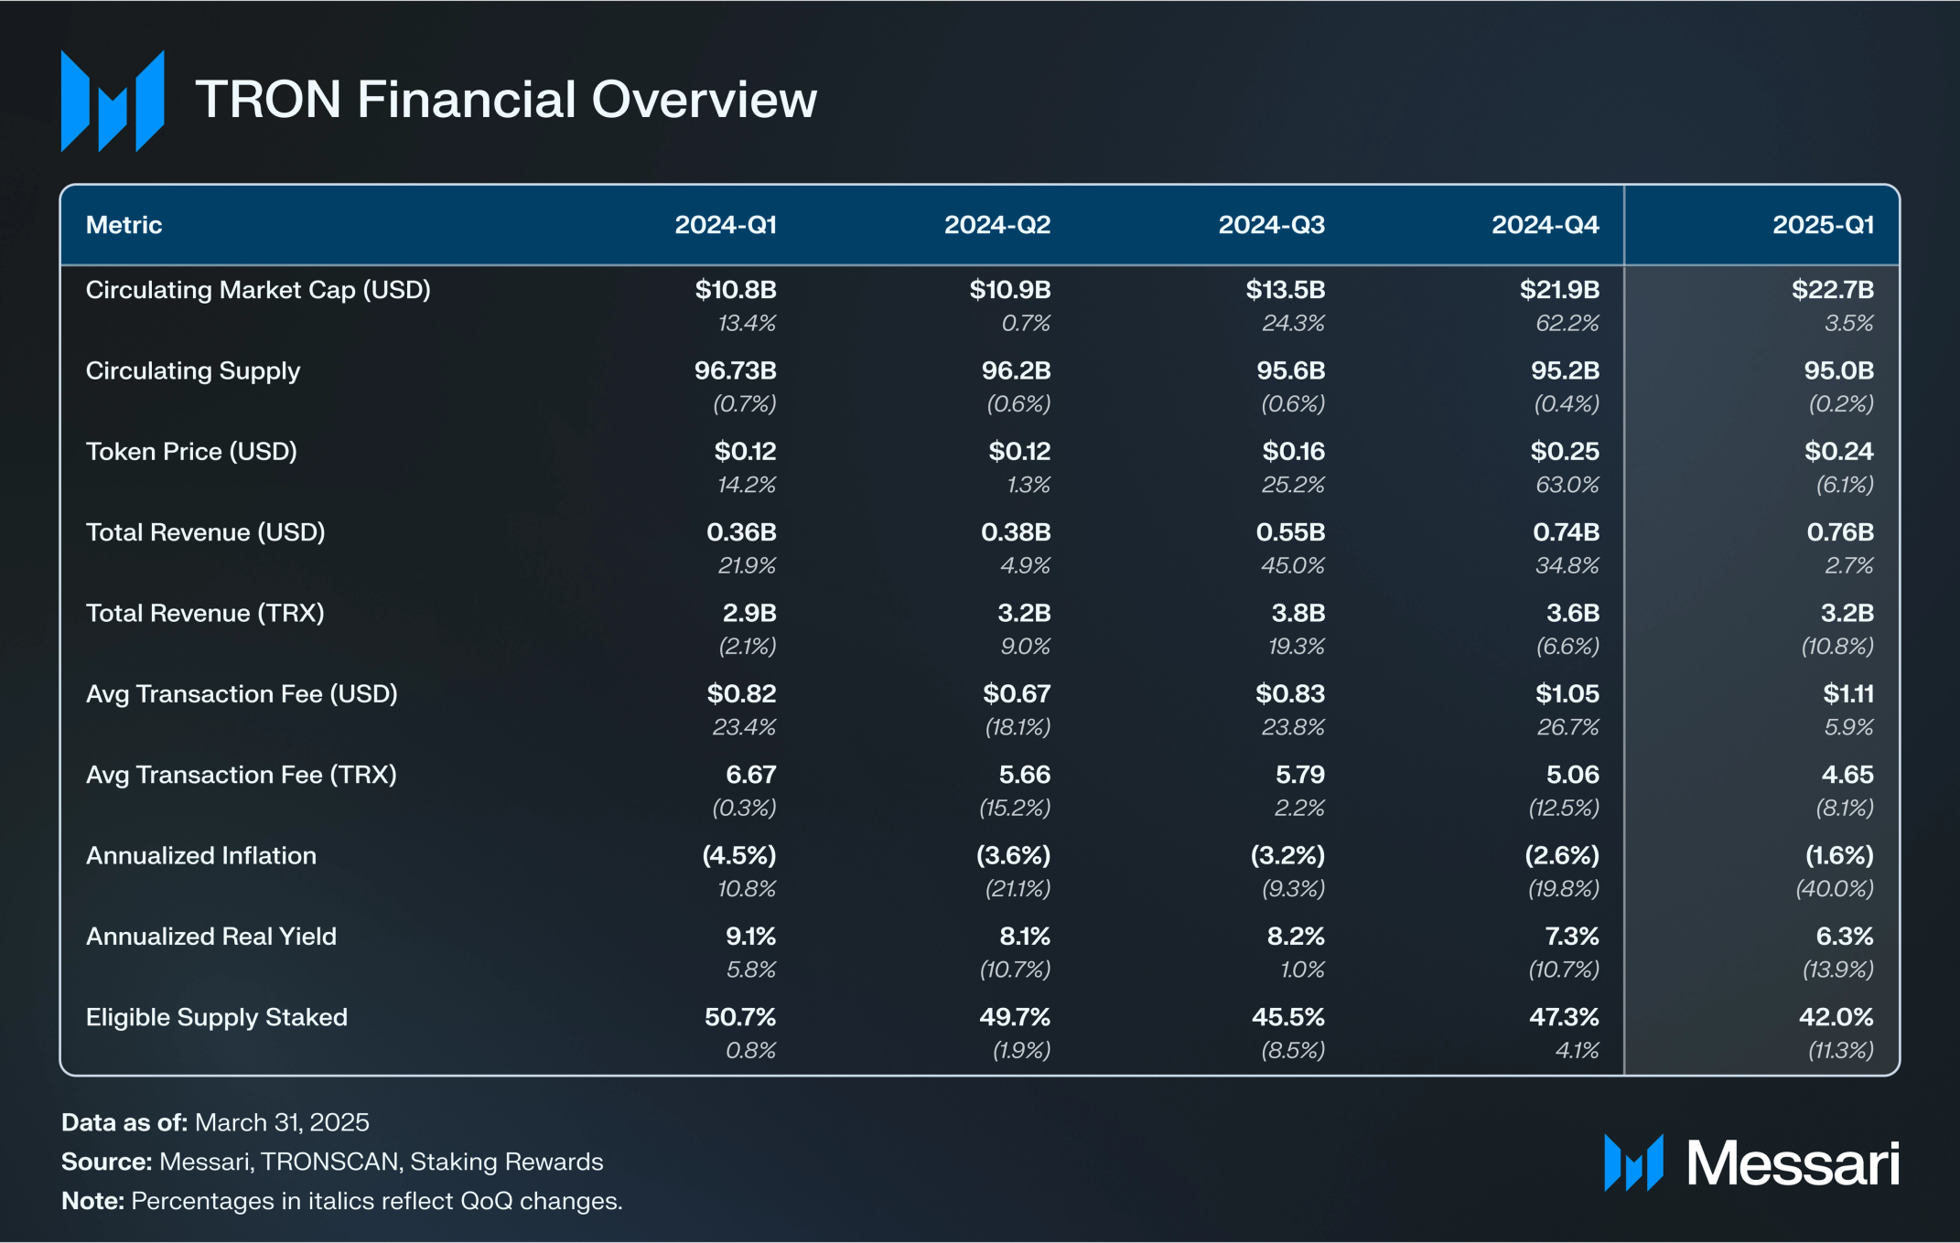The image size is (1960, 1243).
Task: Click the Messari wordmark at bottom right
Action: 1793,1164
